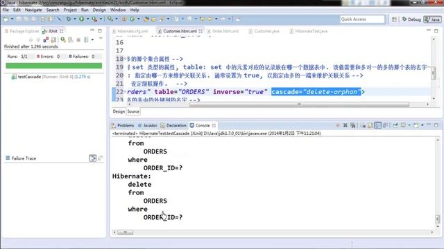Viewport: 444px width, 249px height.
Task: Switch to Package Explorer tab
Action: 22,31
